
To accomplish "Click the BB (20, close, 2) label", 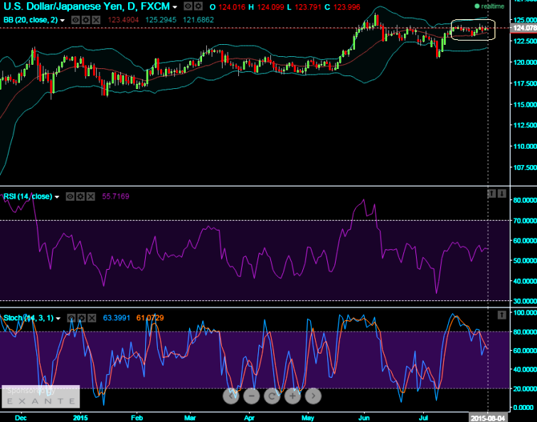I will tap(31, 20).
